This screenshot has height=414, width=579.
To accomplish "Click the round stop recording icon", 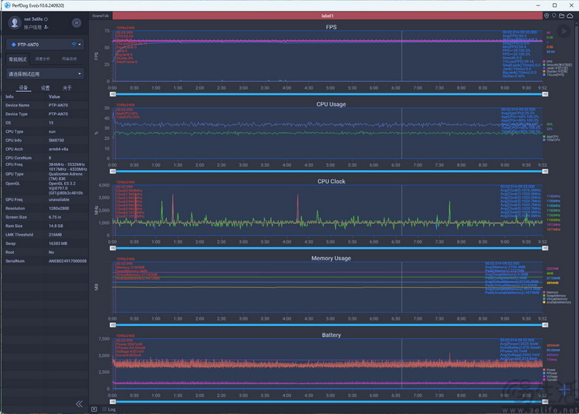I will point(76,23).
